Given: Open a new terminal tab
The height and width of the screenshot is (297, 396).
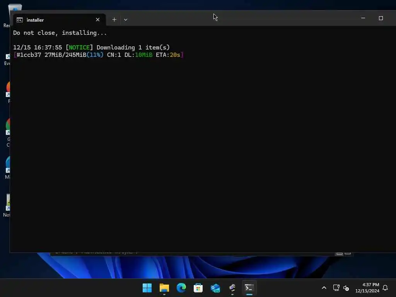Looking at the screenshot, I should coord(114,20).
